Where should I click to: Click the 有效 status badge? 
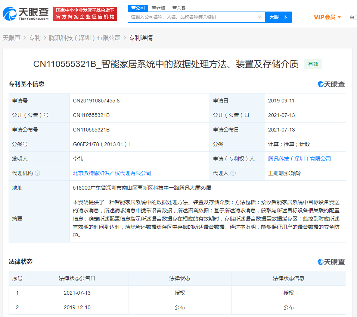(x=313, y=64)
